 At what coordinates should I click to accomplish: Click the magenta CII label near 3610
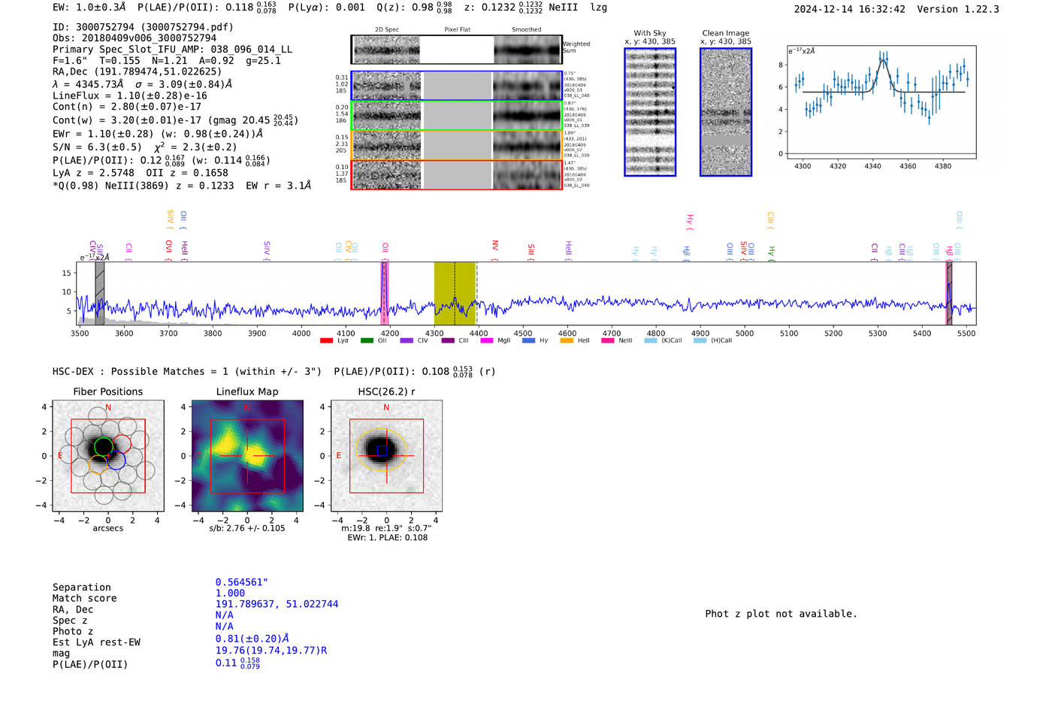(129, 252)
